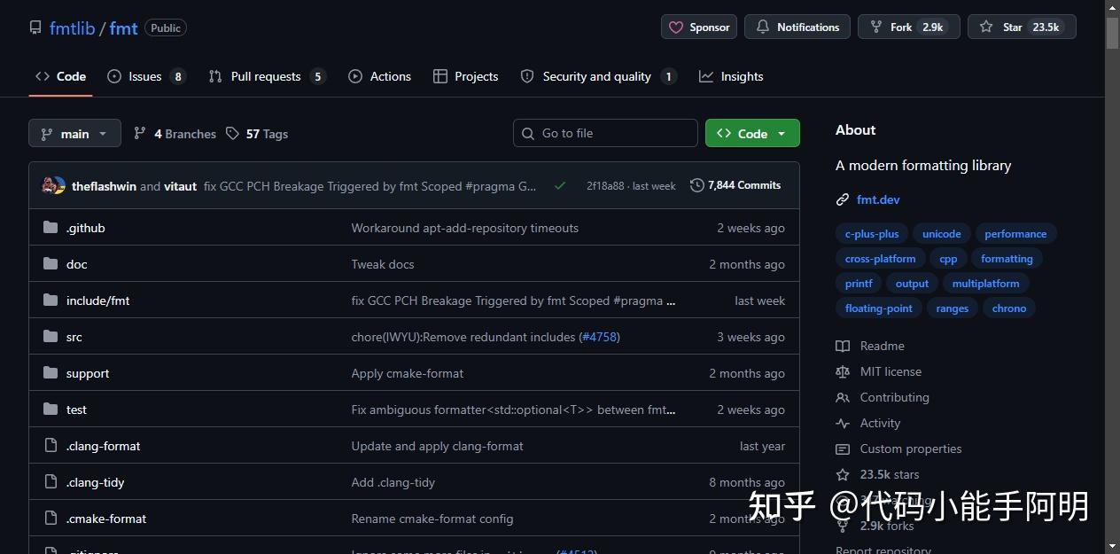The image size is (1120, 554).
Task: Open vitaut author profile link
Action: point(181,186)
